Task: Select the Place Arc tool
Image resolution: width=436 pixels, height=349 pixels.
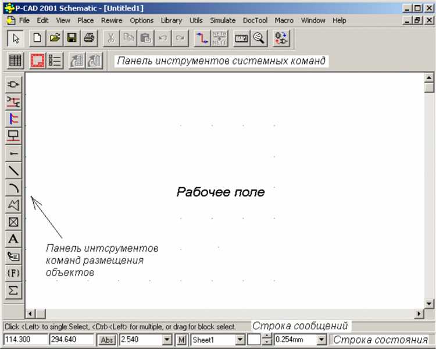Action: pos(13,188)
